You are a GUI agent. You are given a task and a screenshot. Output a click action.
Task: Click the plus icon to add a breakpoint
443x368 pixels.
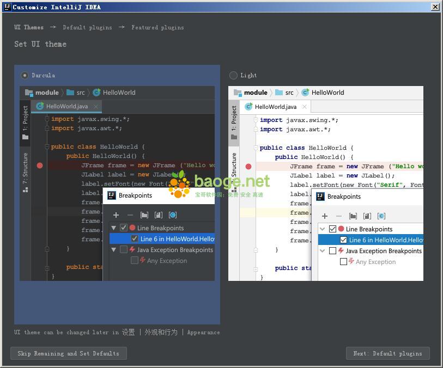[116, 215]
